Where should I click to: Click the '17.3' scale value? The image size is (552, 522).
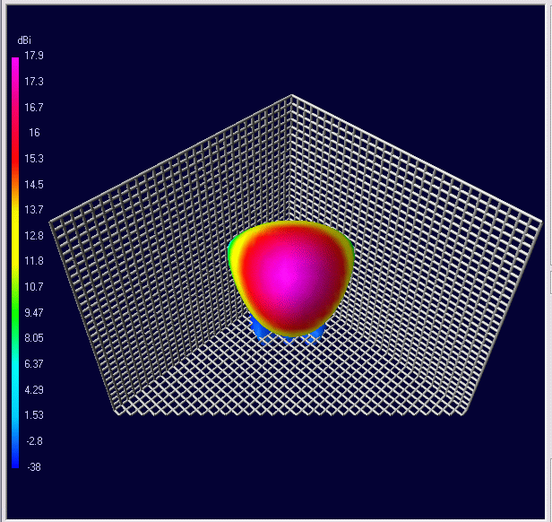coord(34,82)
